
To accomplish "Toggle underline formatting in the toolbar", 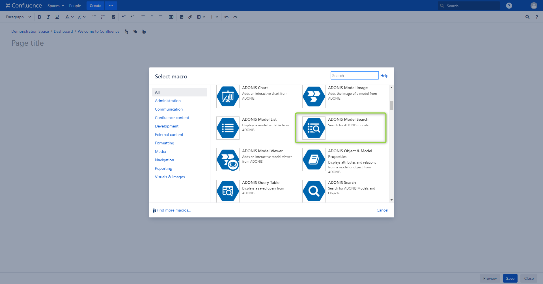I will coord(57,17).
